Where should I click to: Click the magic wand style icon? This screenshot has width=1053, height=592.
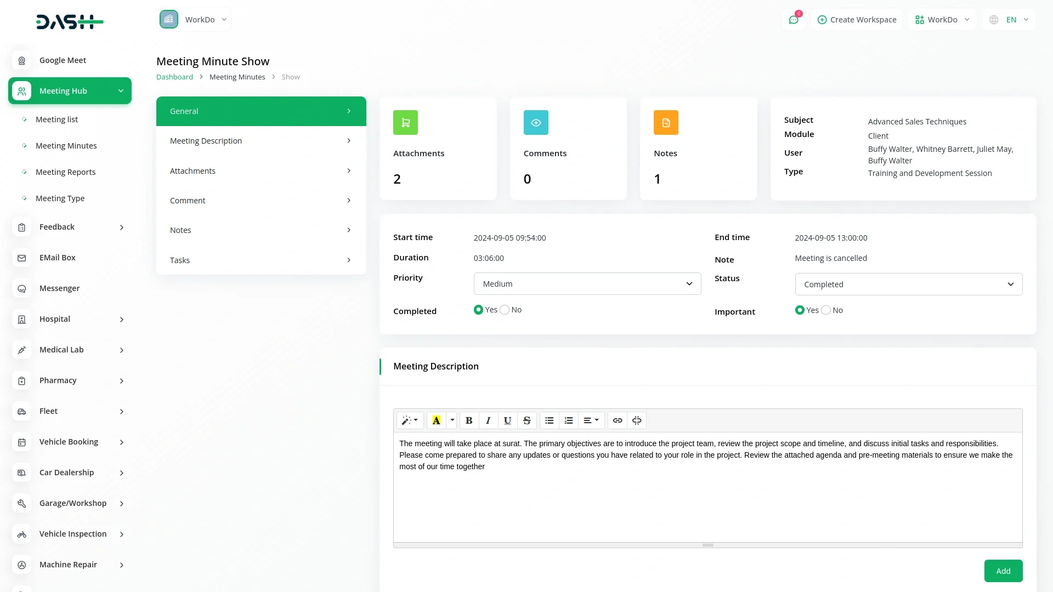tap(409, 420)
